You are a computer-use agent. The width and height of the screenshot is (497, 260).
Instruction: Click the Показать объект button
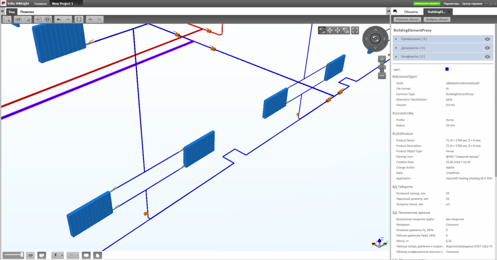pyautogui.click(x=407, y=19)
